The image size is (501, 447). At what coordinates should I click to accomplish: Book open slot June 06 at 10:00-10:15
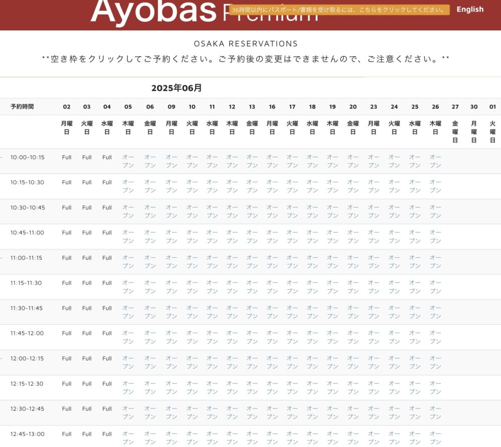point(150,161)
